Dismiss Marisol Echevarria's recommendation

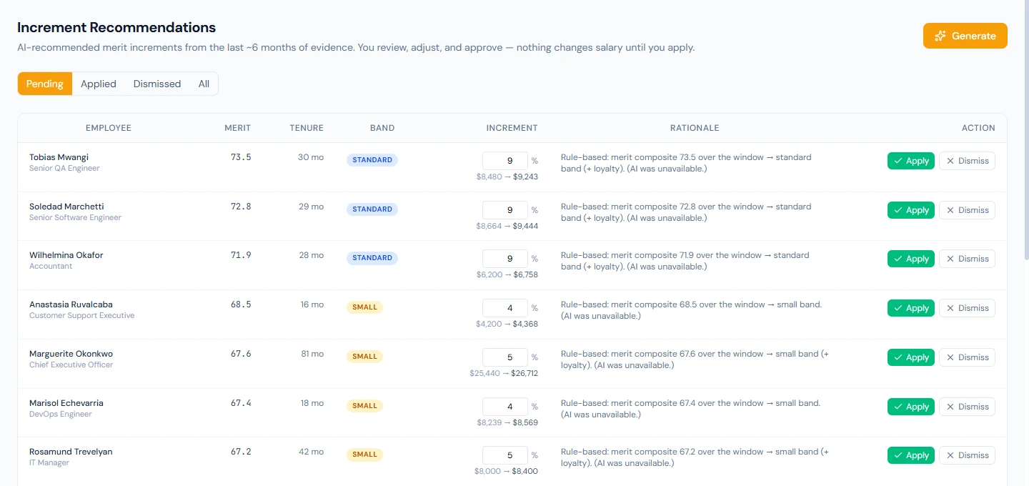tap(967, 407)
